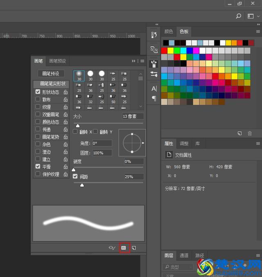Open the 色板 swatches panel menu
Image resolution: width=262 pixels, height=277 pixels.
coord(258,32)
